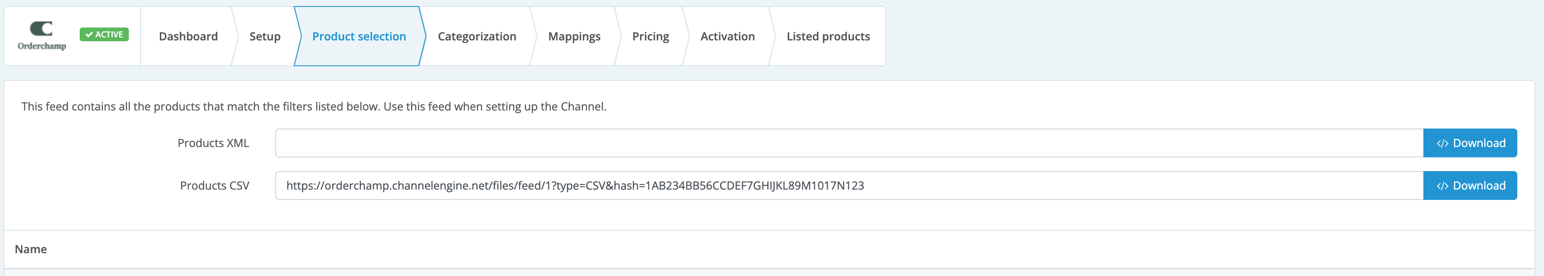
Task: View the Listed products tab
Action: [x=828, y=37]
